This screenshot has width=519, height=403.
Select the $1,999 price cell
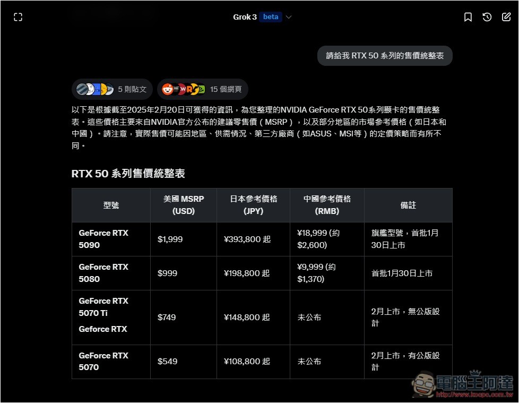tap(184, 239)
